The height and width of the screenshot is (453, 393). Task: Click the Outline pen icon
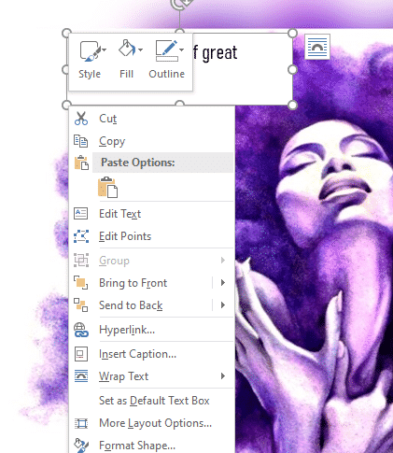click(167, 50)
